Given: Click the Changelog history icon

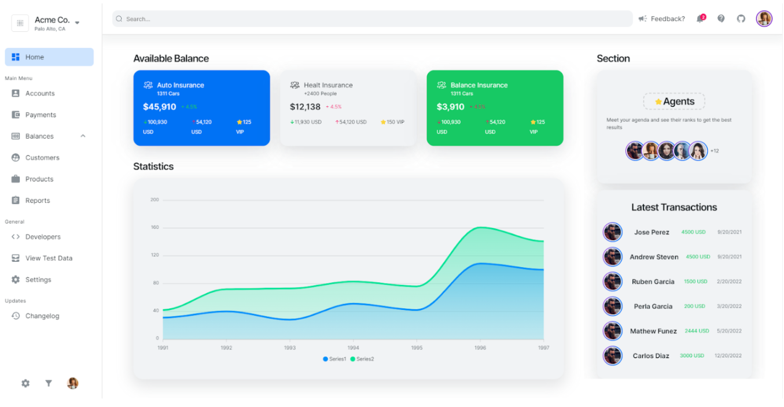Looking at the screenshot, I should tap(16, 316).
